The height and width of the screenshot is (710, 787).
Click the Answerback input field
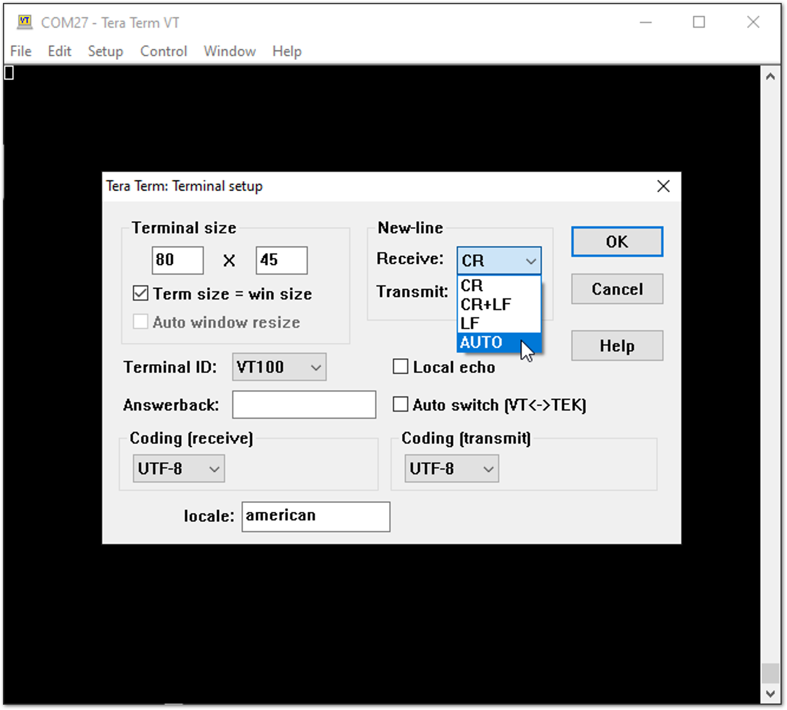point(304,404)
